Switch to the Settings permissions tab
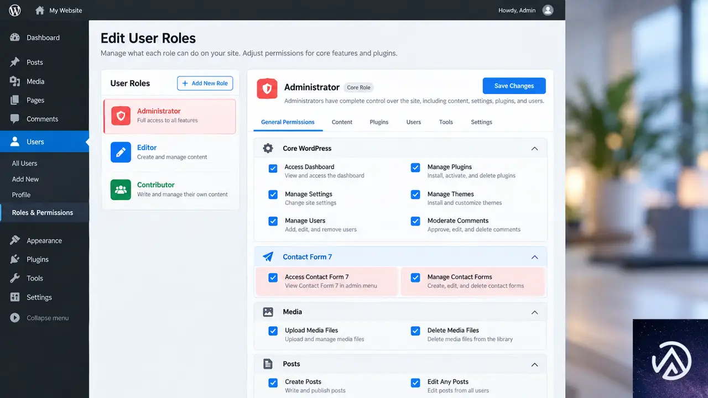 [481, 122]
